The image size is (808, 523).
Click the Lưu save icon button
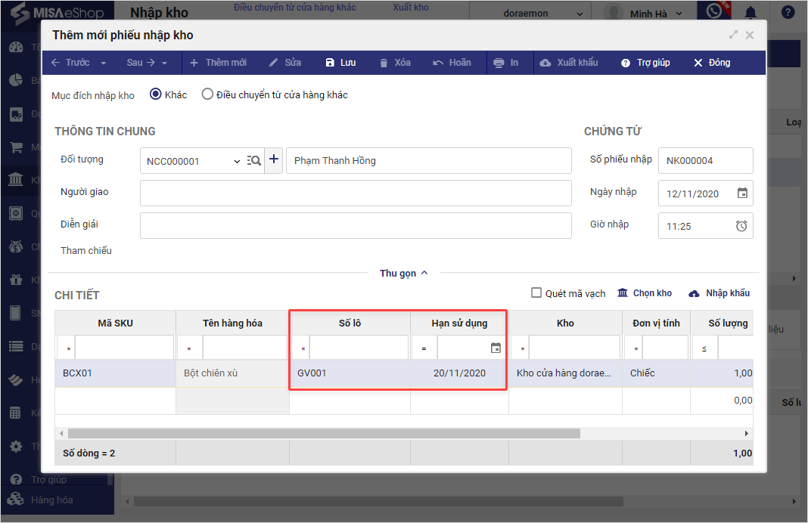[x=340, y=63]
